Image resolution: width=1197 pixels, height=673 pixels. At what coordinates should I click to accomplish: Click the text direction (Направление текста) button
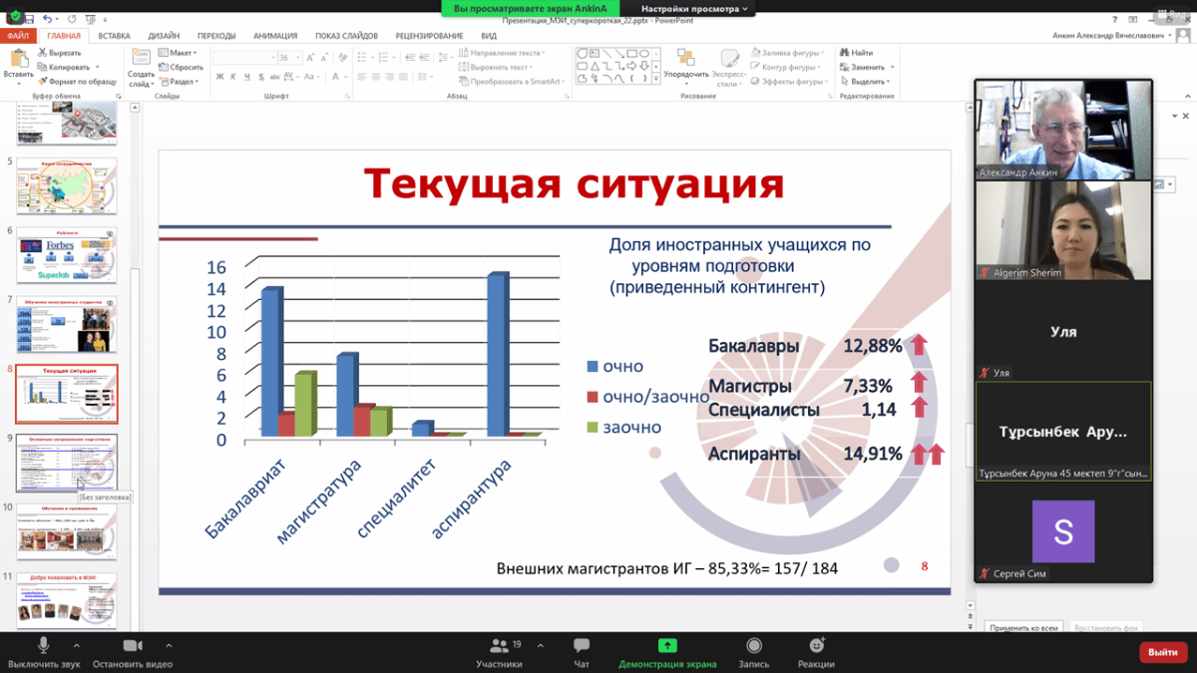pos(502,53)
